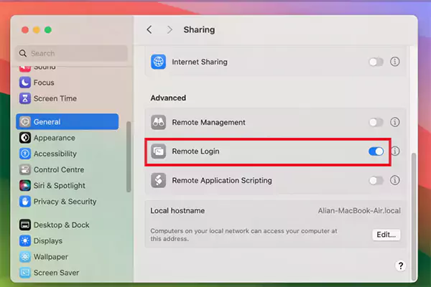Click the Remote Login terminal icon
This screenshot has width=431, height=287.
(158, 151)
